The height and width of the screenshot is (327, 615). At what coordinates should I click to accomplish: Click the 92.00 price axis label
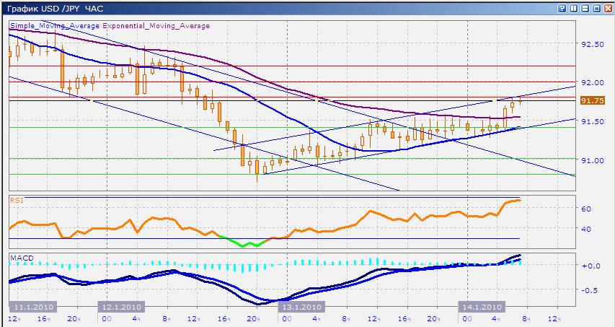click(x=591, y=82)
